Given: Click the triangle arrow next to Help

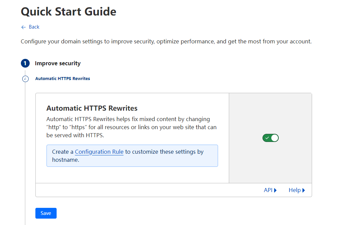Looking at the screenshot, I should (x=304, y=190).
